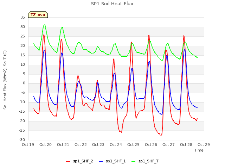
Task: Click the blue sp1_SHF_1 legend swatch
Action: pyautogui.click(x=101, y=162)
